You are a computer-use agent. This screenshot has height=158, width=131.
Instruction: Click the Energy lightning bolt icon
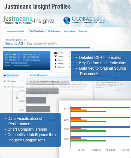point(56,63)
